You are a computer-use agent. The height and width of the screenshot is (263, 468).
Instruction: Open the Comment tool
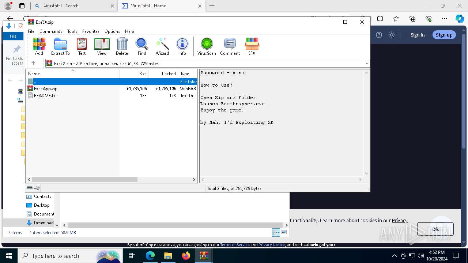click(x=230, y=46)
